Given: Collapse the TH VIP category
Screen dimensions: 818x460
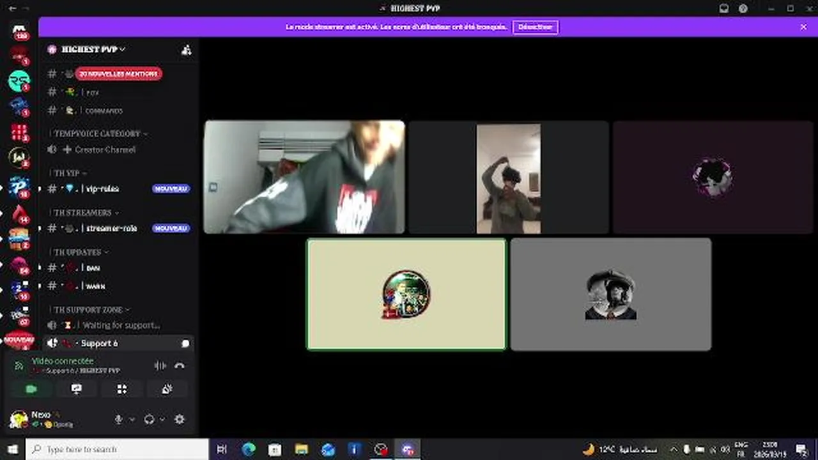Looking at the screenshot, I should pos(70,173).
